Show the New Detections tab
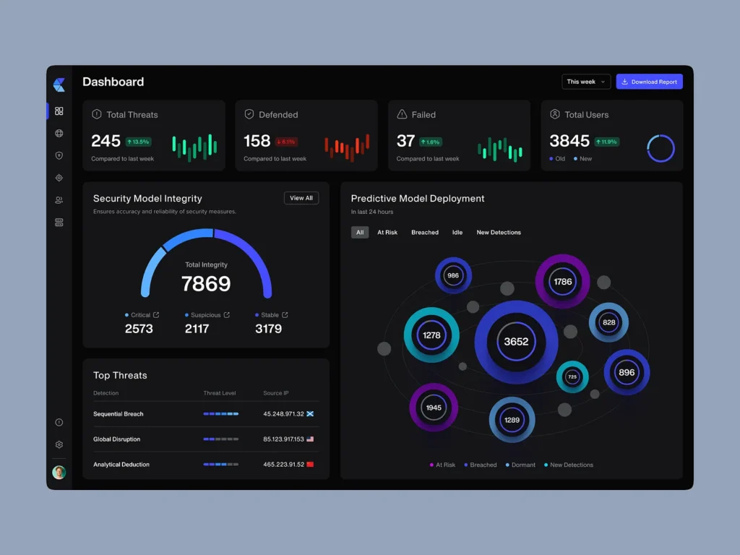740x555 pixels. [499, 233]
